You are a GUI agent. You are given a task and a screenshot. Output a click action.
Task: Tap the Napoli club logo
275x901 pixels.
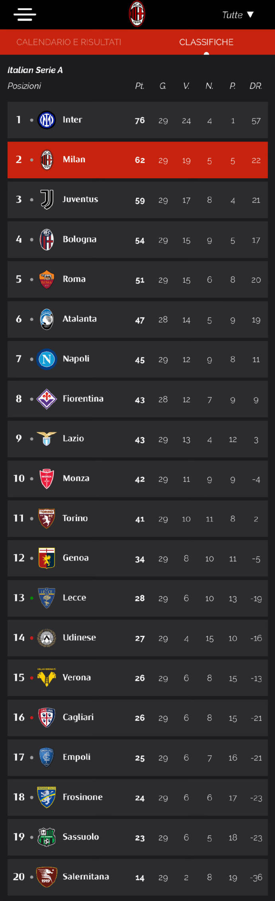[x=47, y=359]
